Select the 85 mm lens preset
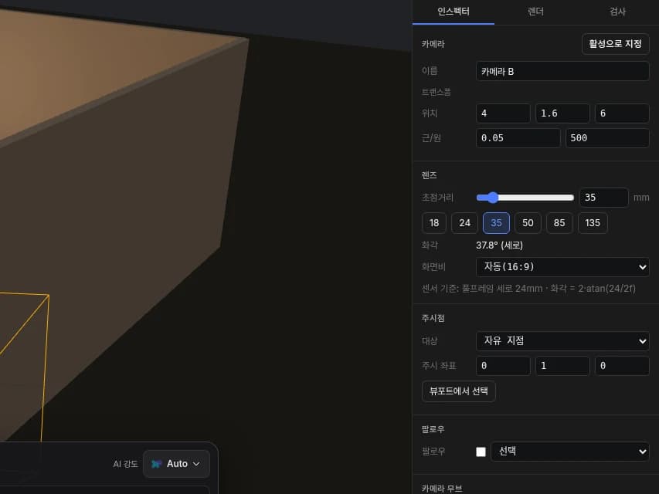Screen dimensions: 659x494 (559, 223)
